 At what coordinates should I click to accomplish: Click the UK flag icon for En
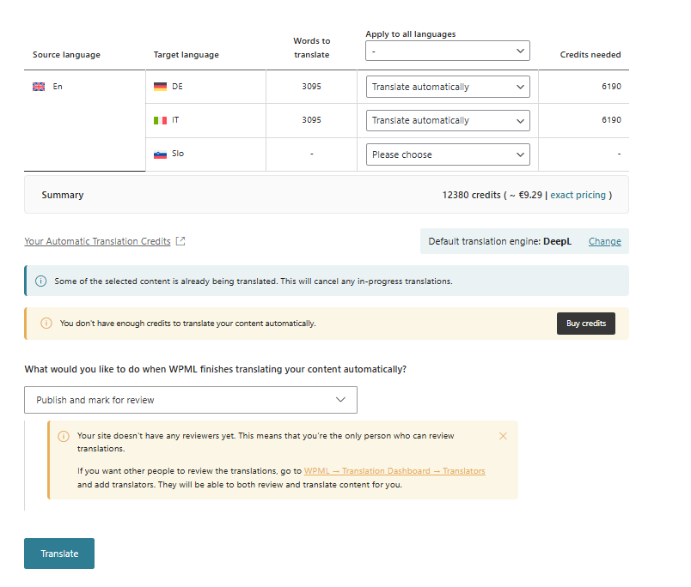39,87
